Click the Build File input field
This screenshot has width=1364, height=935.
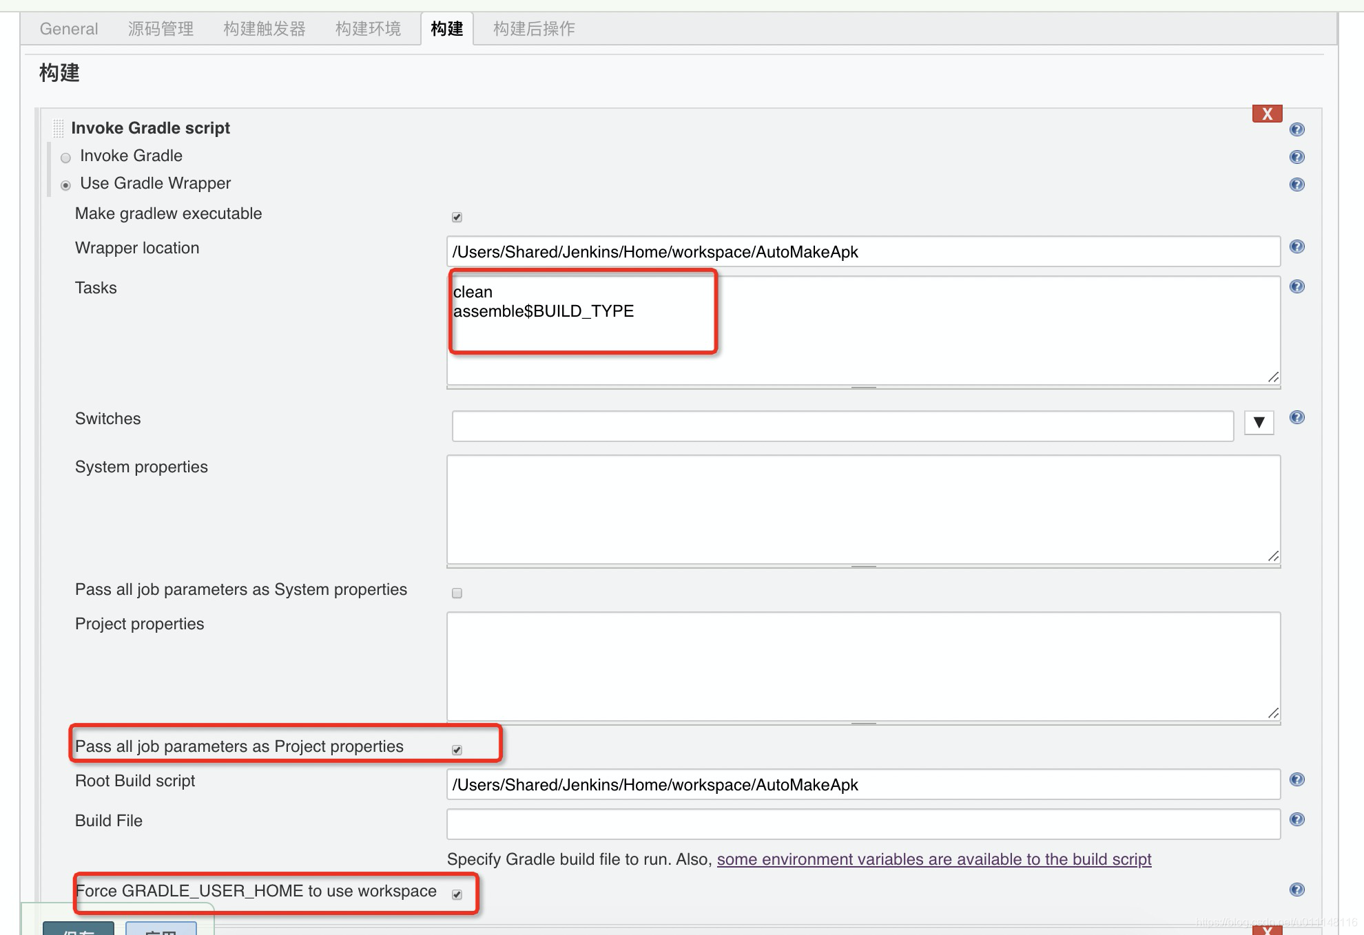pos(863,825)
